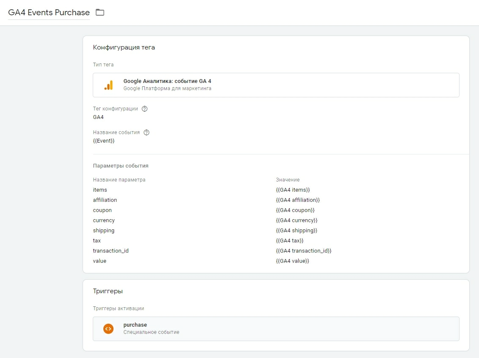Click the transaction_id parameter name
Image resolution: width=479 pixels, height=358 pixels.
click(111, 251)
